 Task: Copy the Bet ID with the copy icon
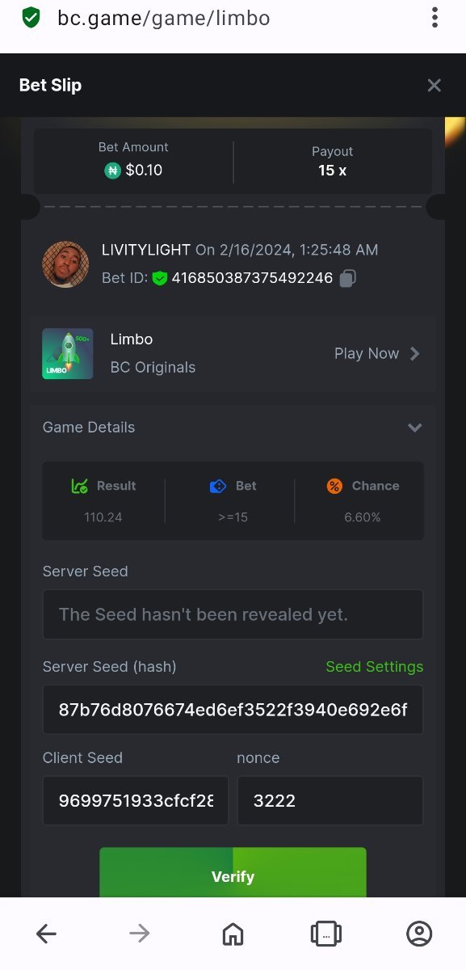coord(348,278)
